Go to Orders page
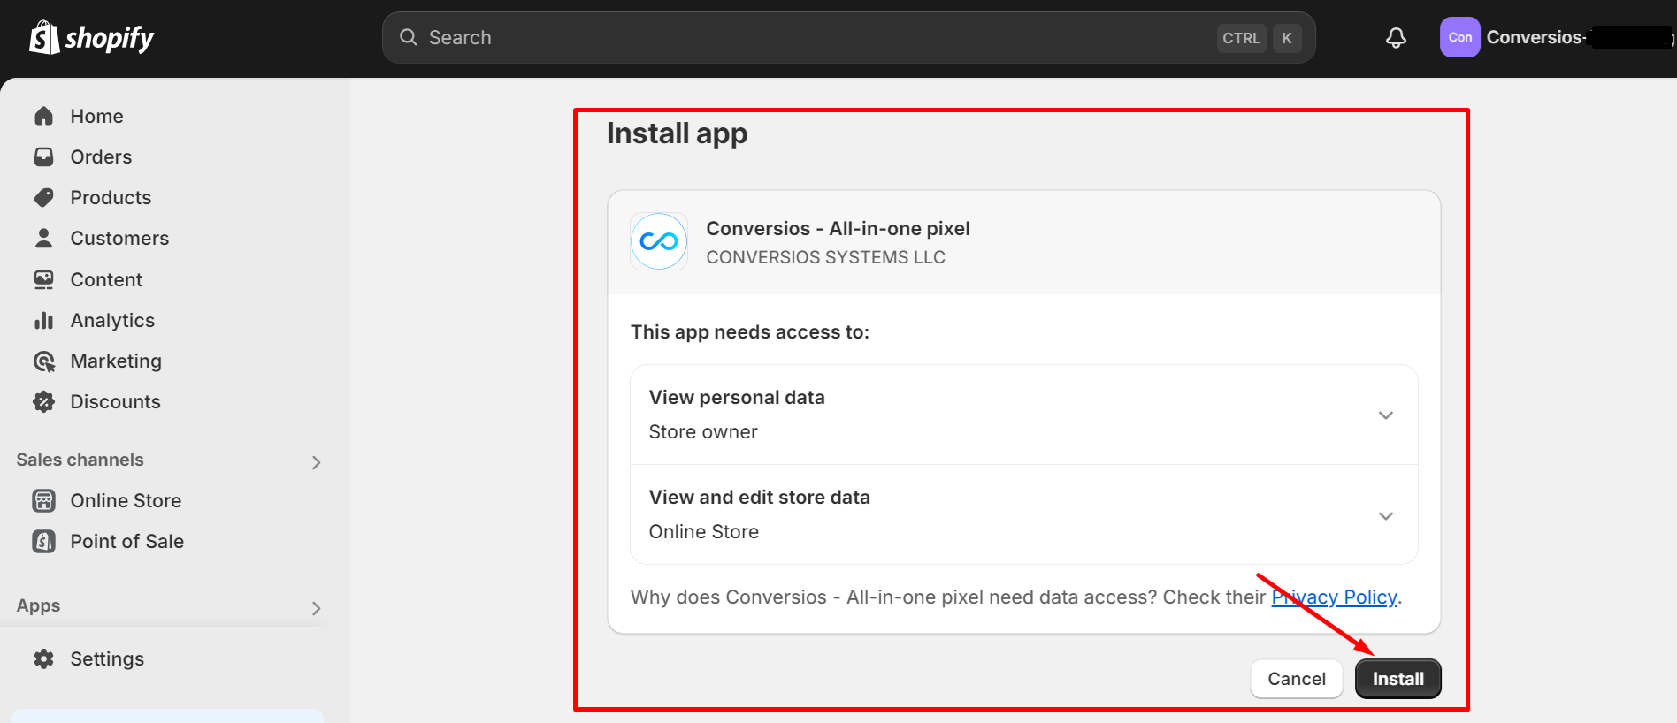The image size is (1677, 723). click(101, 156)
